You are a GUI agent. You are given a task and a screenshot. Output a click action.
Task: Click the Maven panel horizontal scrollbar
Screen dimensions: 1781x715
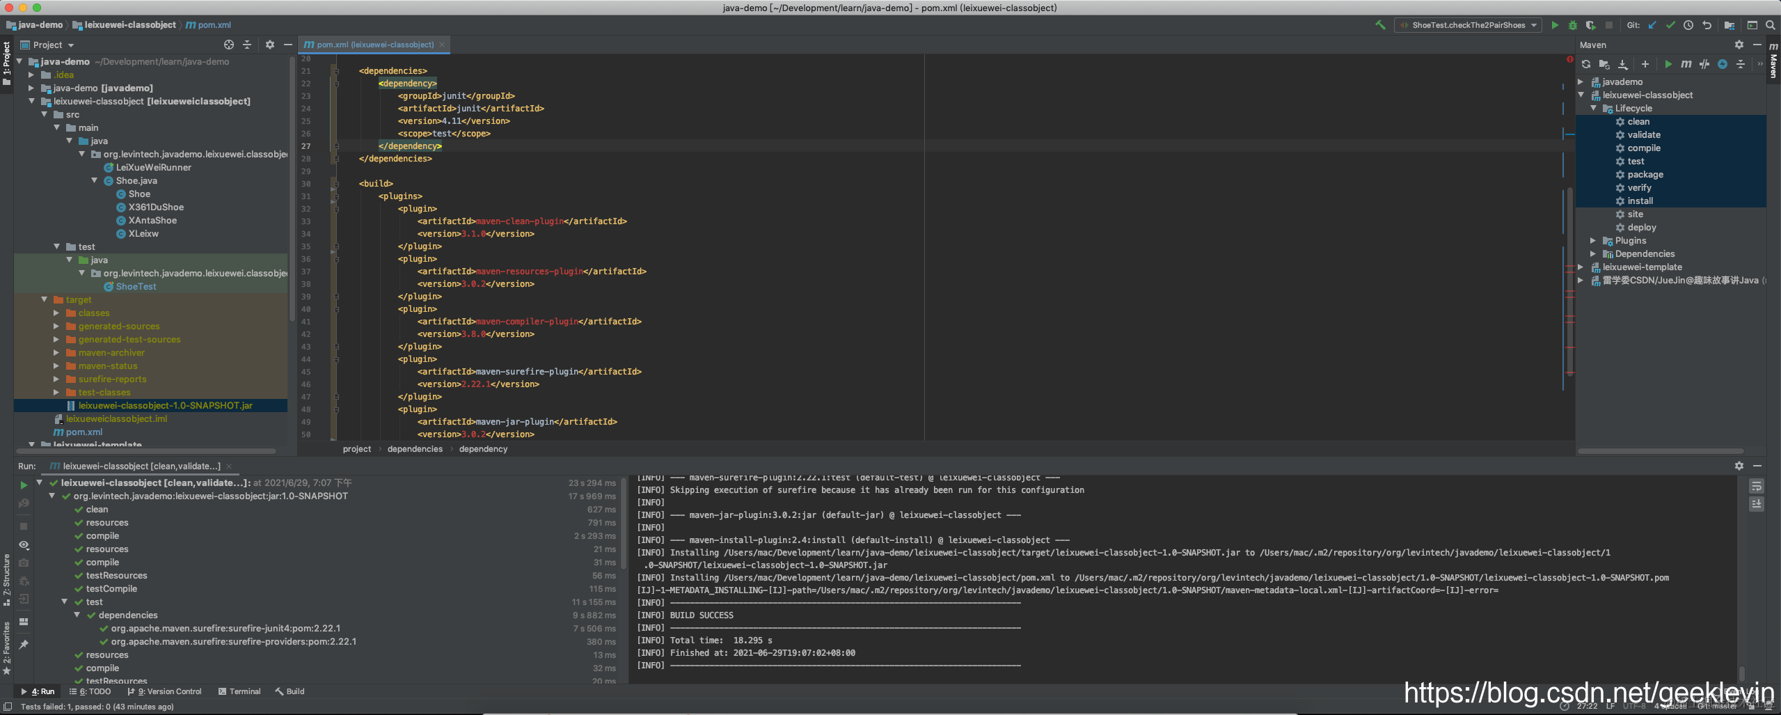point(1660,451)
